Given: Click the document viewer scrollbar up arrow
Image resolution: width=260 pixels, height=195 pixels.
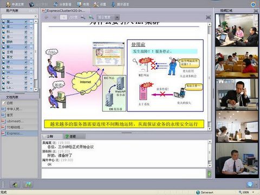Looking at the screenshot, I should tap(210, 24).
